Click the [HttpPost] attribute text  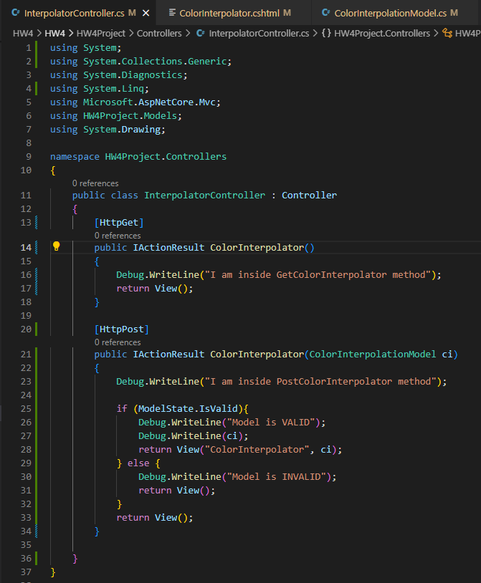pyautogui.click(x=122, y=329)
